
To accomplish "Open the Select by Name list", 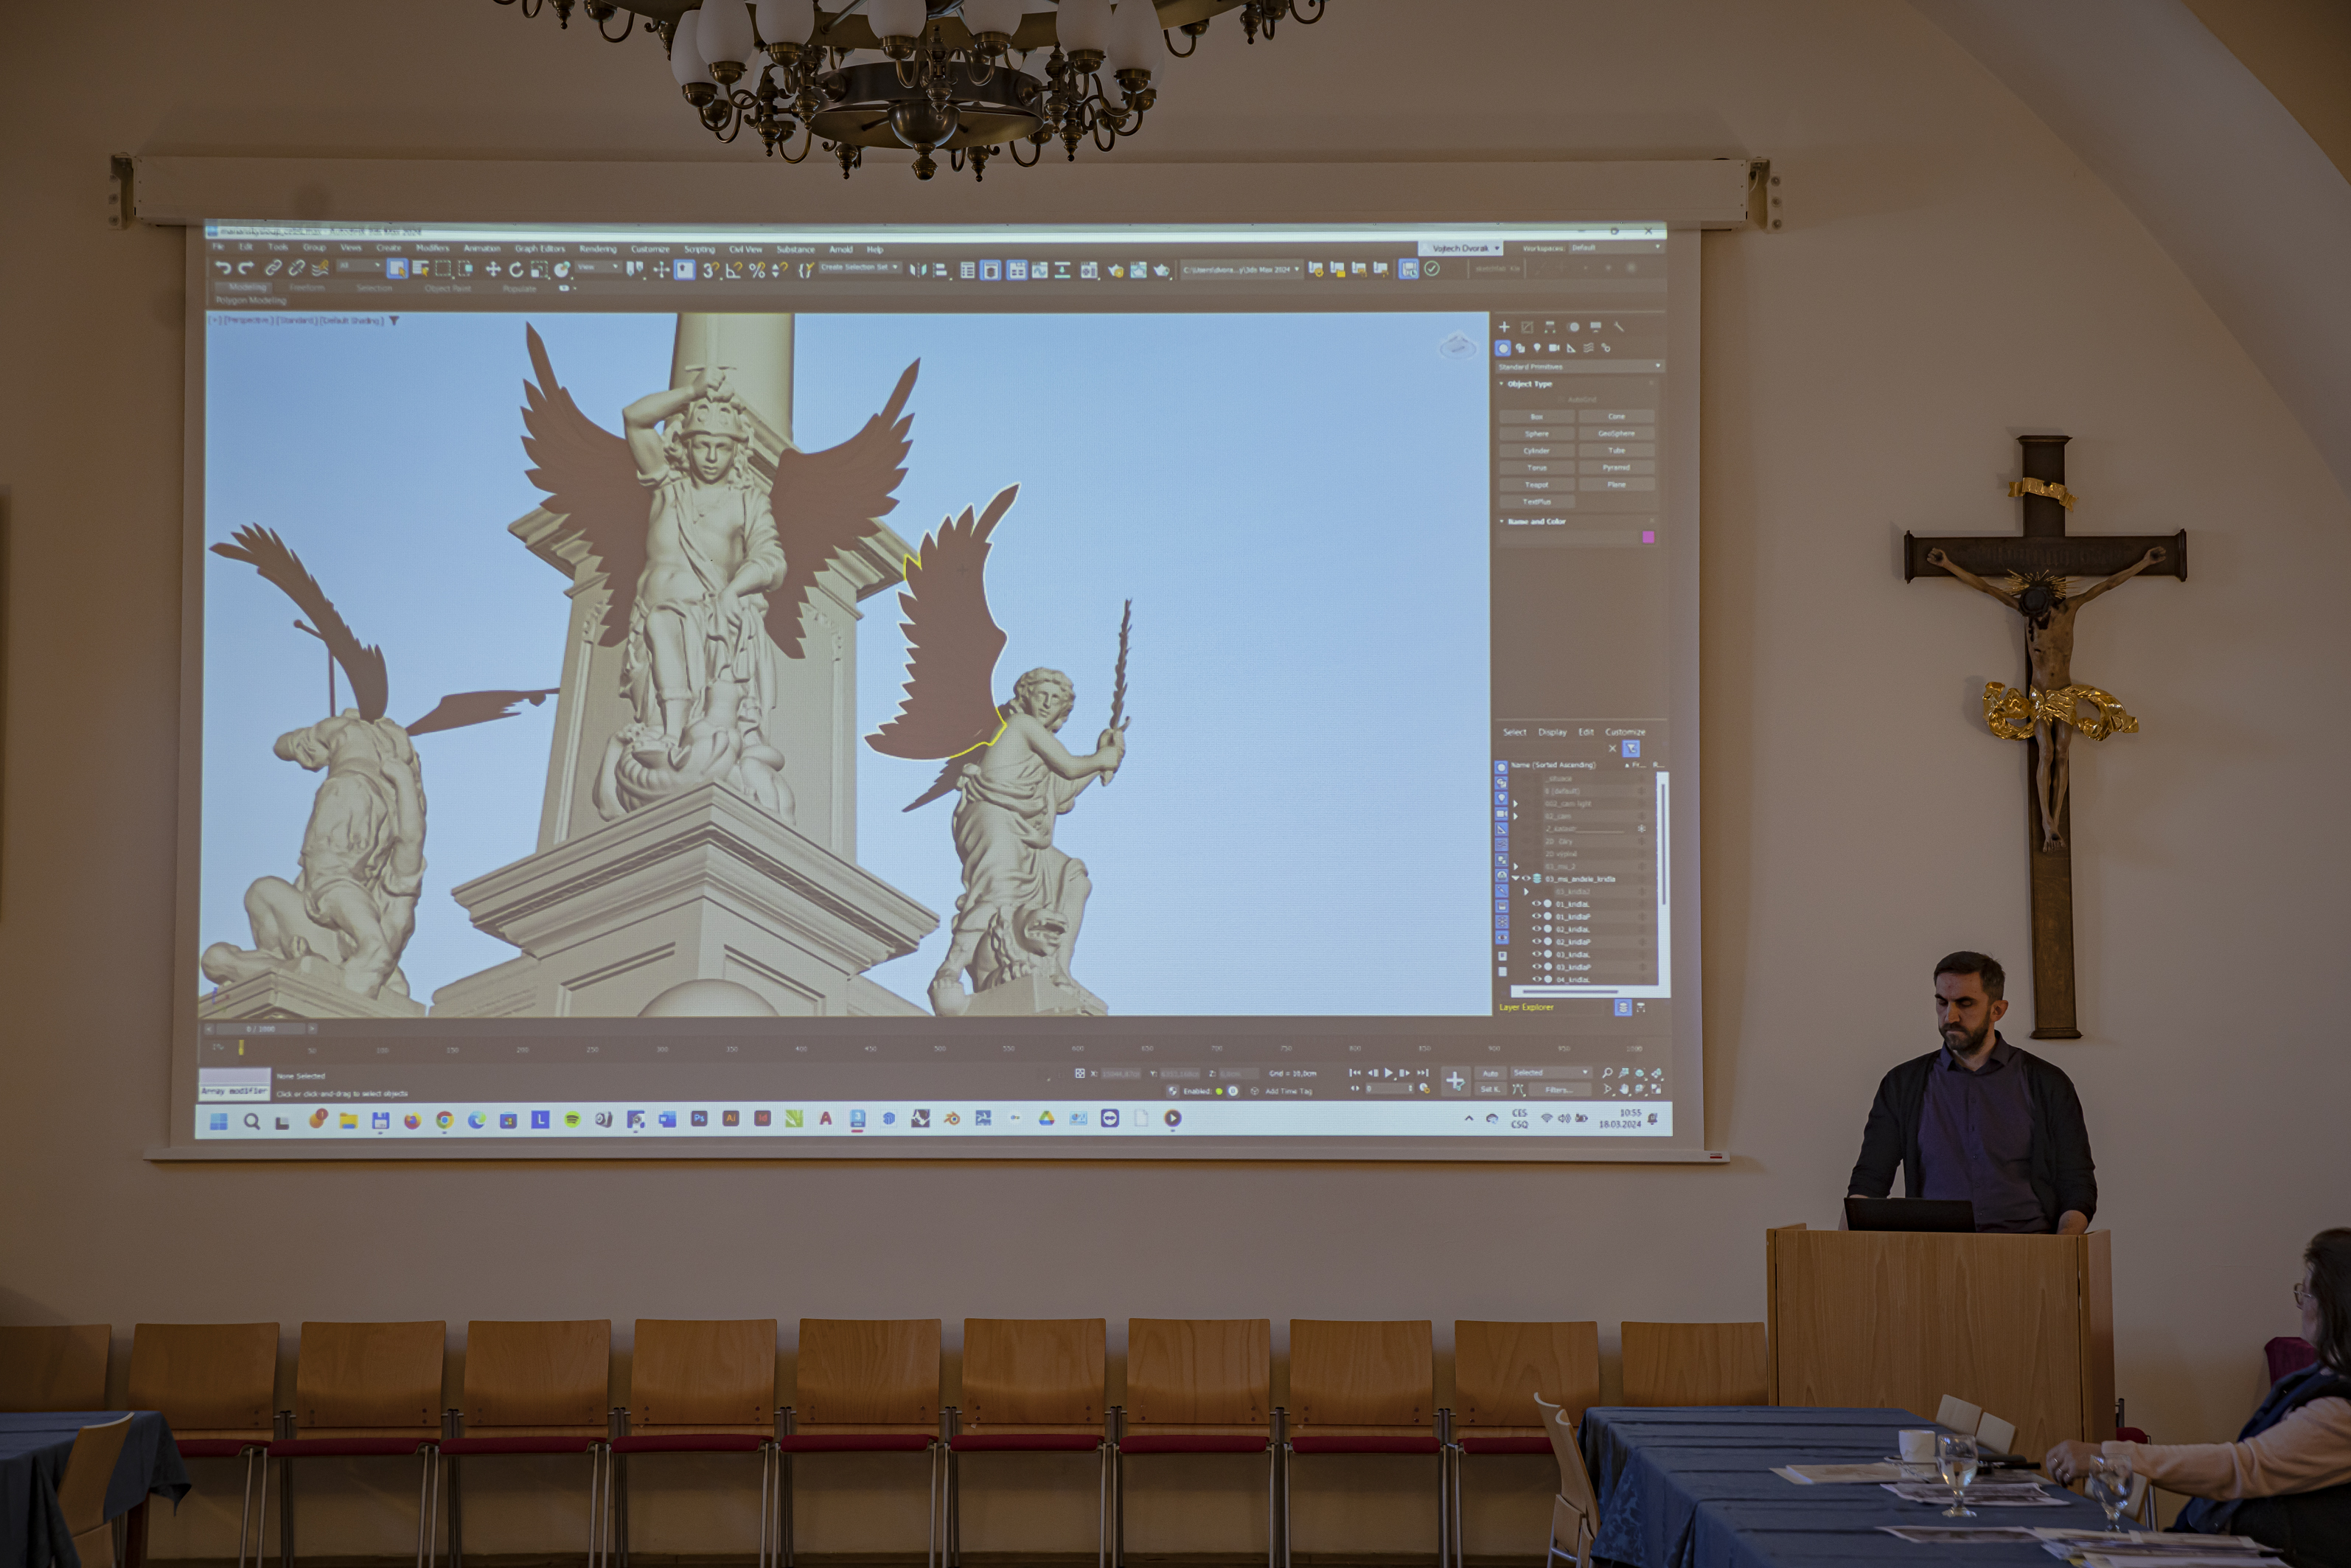I will coord(420,268).
